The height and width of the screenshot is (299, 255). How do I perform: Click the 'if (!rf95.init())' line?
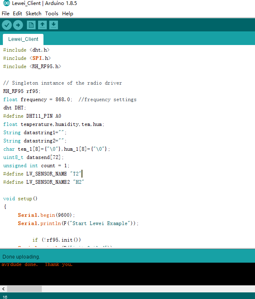point(57,240)
